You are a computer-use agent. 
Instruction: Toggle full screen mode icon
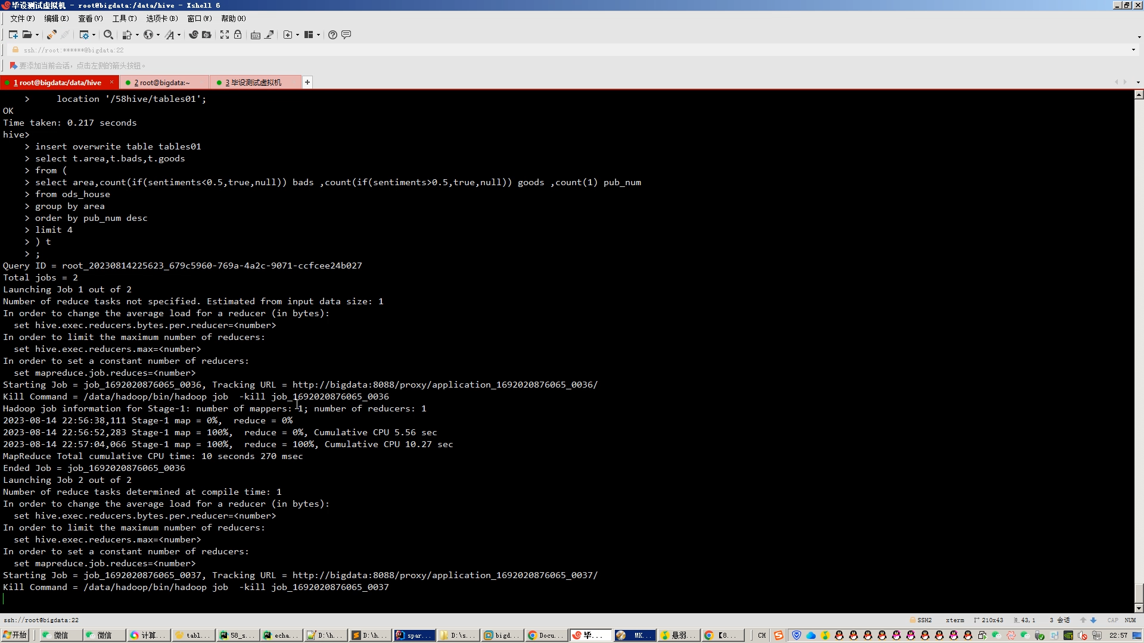click(x=225, y=35)
